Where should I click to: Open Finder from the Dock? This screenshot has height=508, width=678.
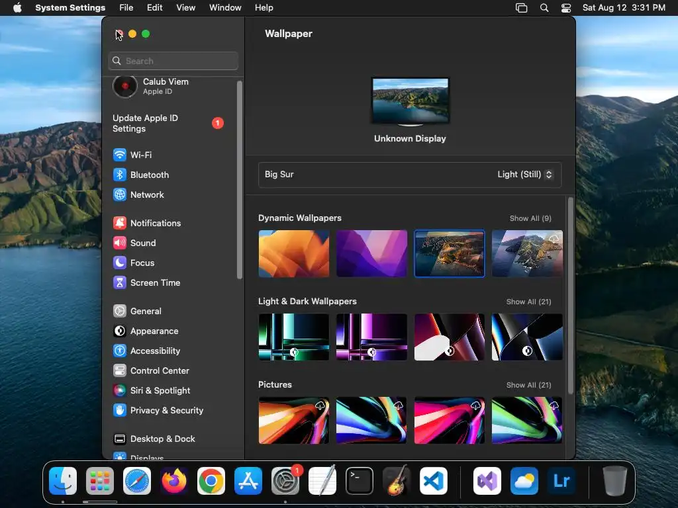(x=63, y=481)
